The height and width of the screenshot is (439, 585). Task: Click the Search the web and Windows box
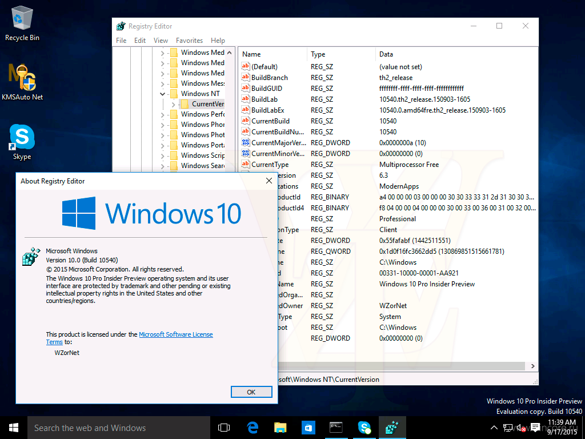pos(119,428)
